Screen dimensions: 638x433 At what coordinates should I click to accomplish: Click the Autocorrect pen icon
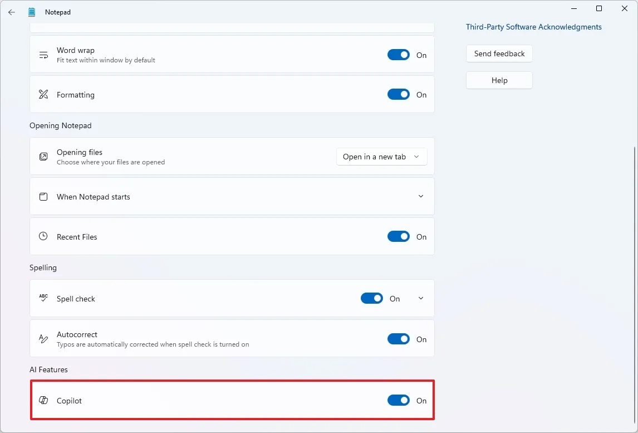[x=43, y=338]
